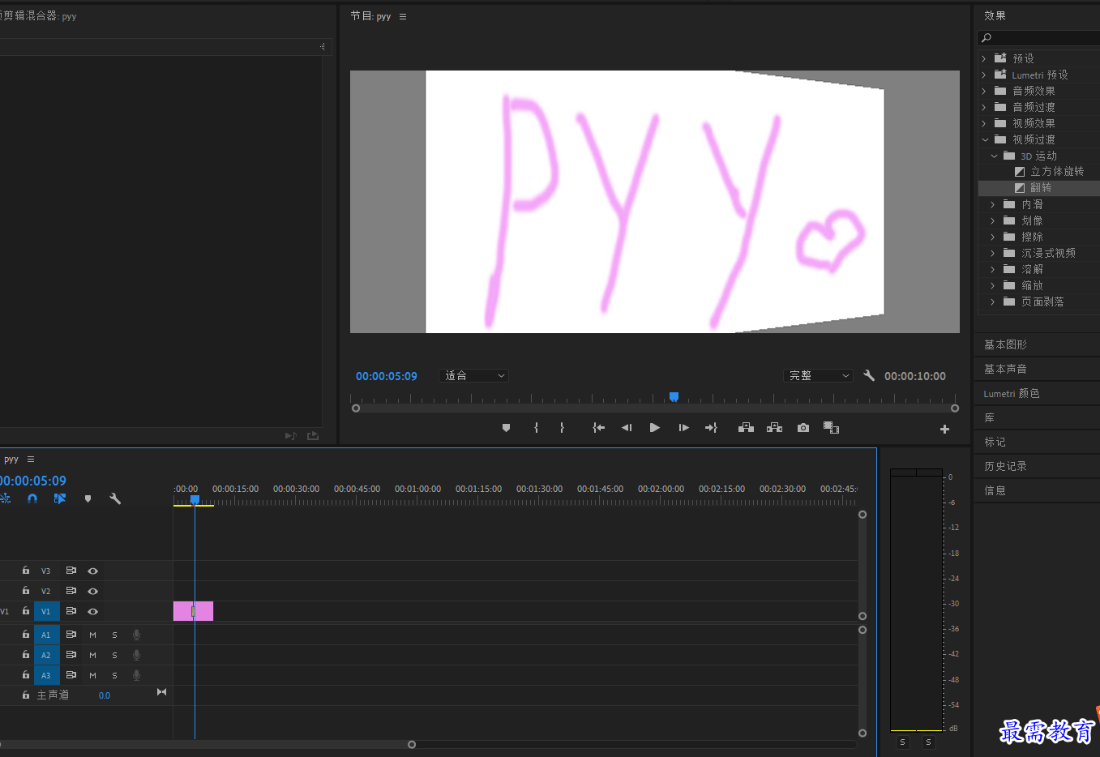
Task: Toggle lock on track V3
Action: click(26, 571)
